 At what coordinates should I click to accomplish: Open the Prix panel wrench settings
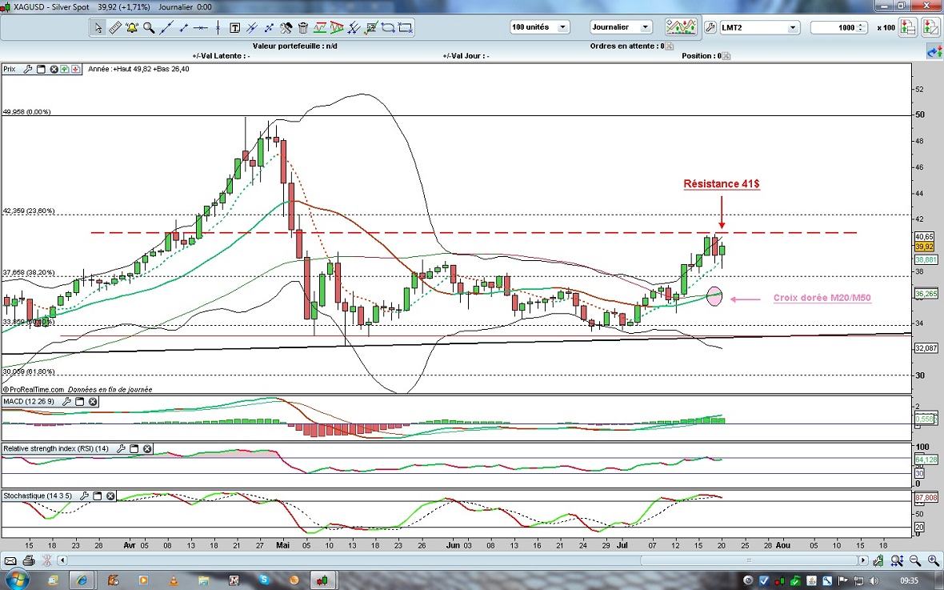[x=28, y=70]
